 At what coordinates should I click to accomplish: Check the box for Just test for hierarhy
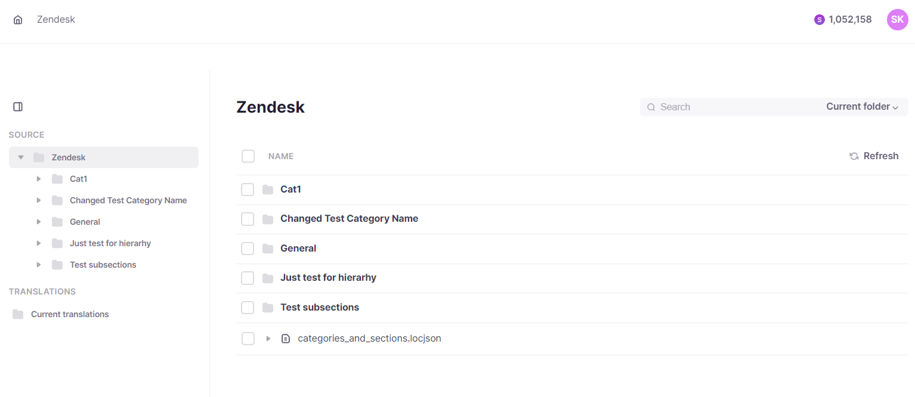pyautogui.click(x=248, y=278)
